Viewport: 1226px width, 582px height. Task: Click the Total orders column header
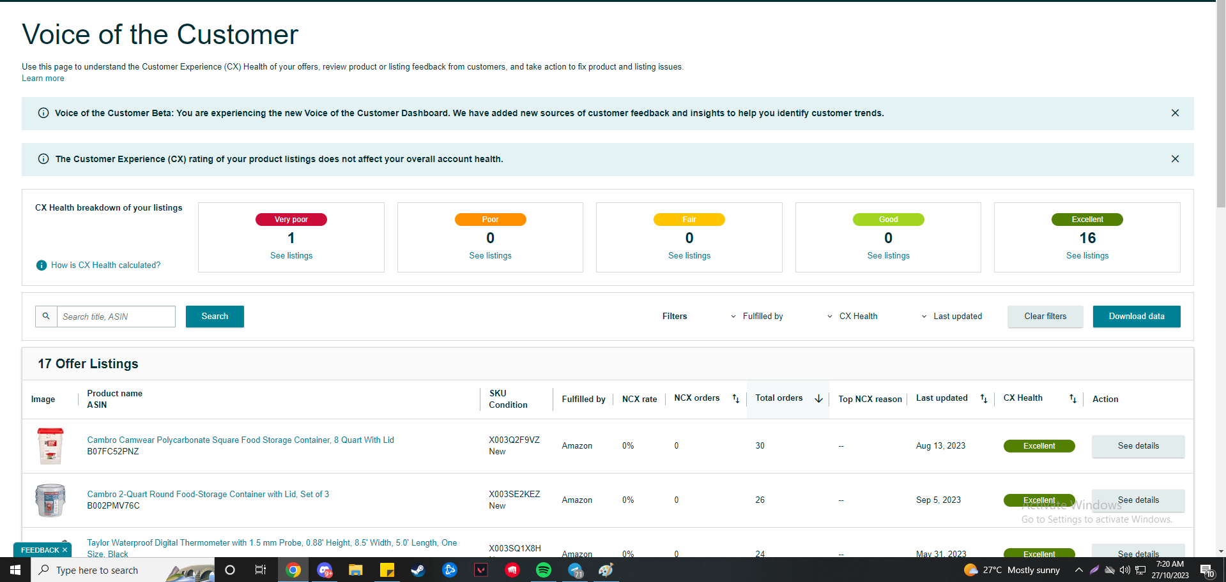(779, 398)
